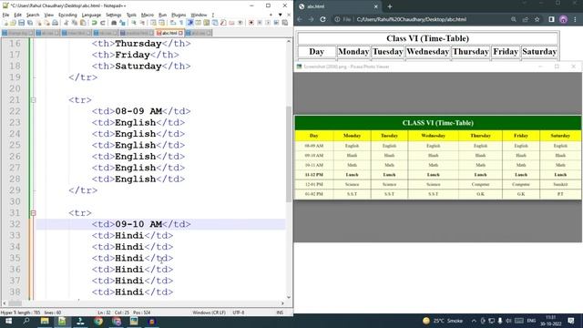This screenshot has height=328, width=583.
Task: Open the Language menu in Notepad++
Action: [x=91, y=15]
